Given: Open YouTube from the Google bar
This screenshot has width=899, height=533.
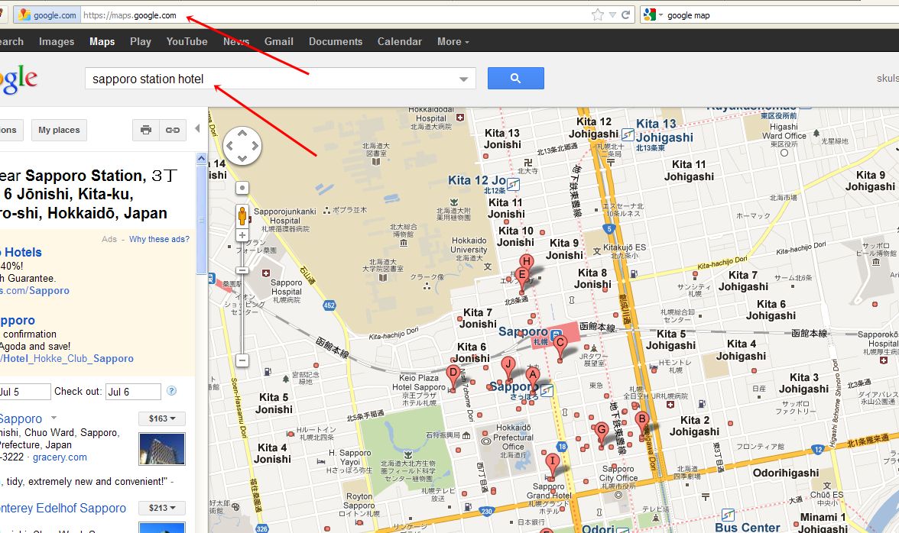Looking at the screenshot, I should click(x=187, y=41).
